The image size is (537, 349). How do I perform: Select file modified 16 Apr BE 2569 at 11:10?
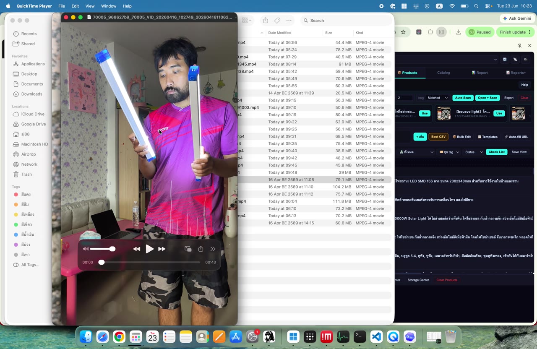315,187
